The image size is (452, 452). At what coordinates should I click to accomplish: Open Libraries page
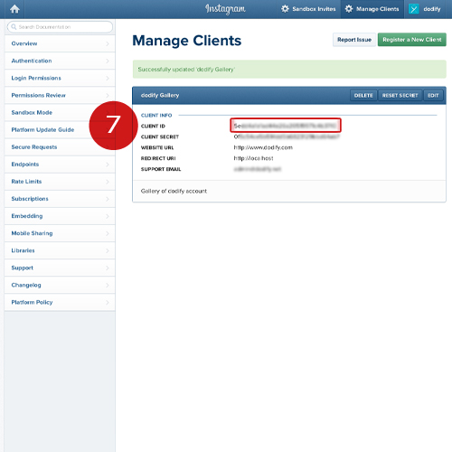click(60, 250)
